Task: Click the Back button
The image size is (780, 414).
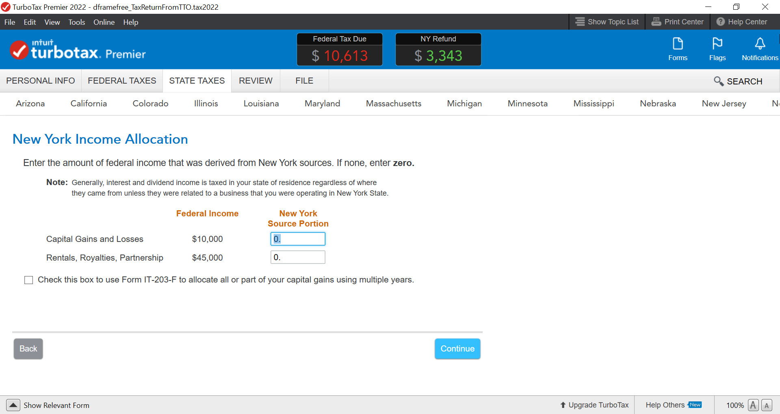Action: (x=28, y=349)
